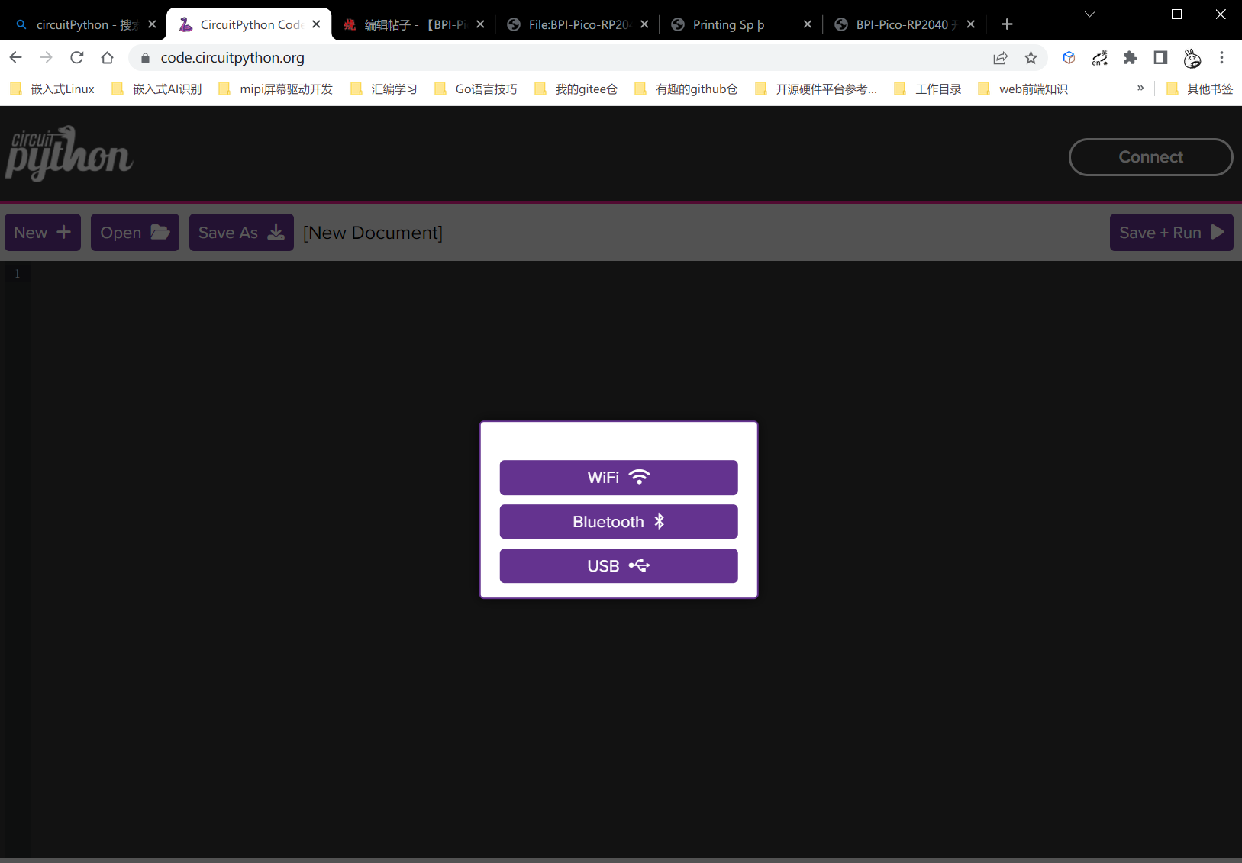The image size is (1242, 863).
Task: Open 我的gitee仓 bookmark folder
Action: point(576,89)
